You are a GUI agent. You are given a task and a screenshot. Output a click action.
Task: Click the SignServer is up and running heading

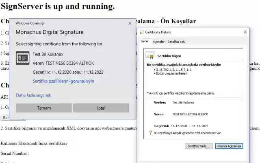pos(58,7)
